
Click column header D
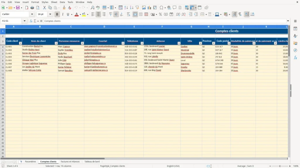[104, 27]
